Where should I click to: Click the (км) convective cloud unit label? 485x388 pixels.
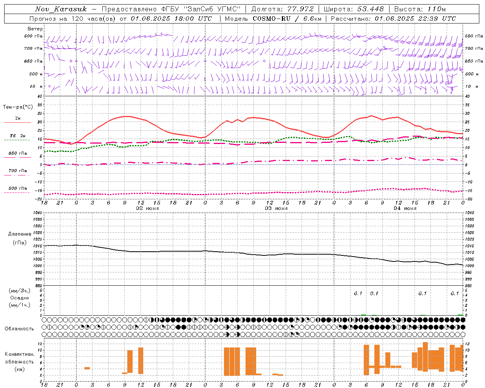tap(20, 369)
